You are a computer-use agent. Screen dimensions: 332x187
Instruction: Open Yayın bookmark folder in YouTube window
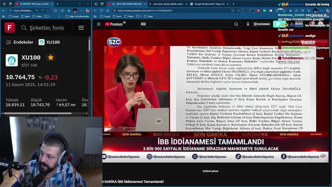click(x=148, y=16)
